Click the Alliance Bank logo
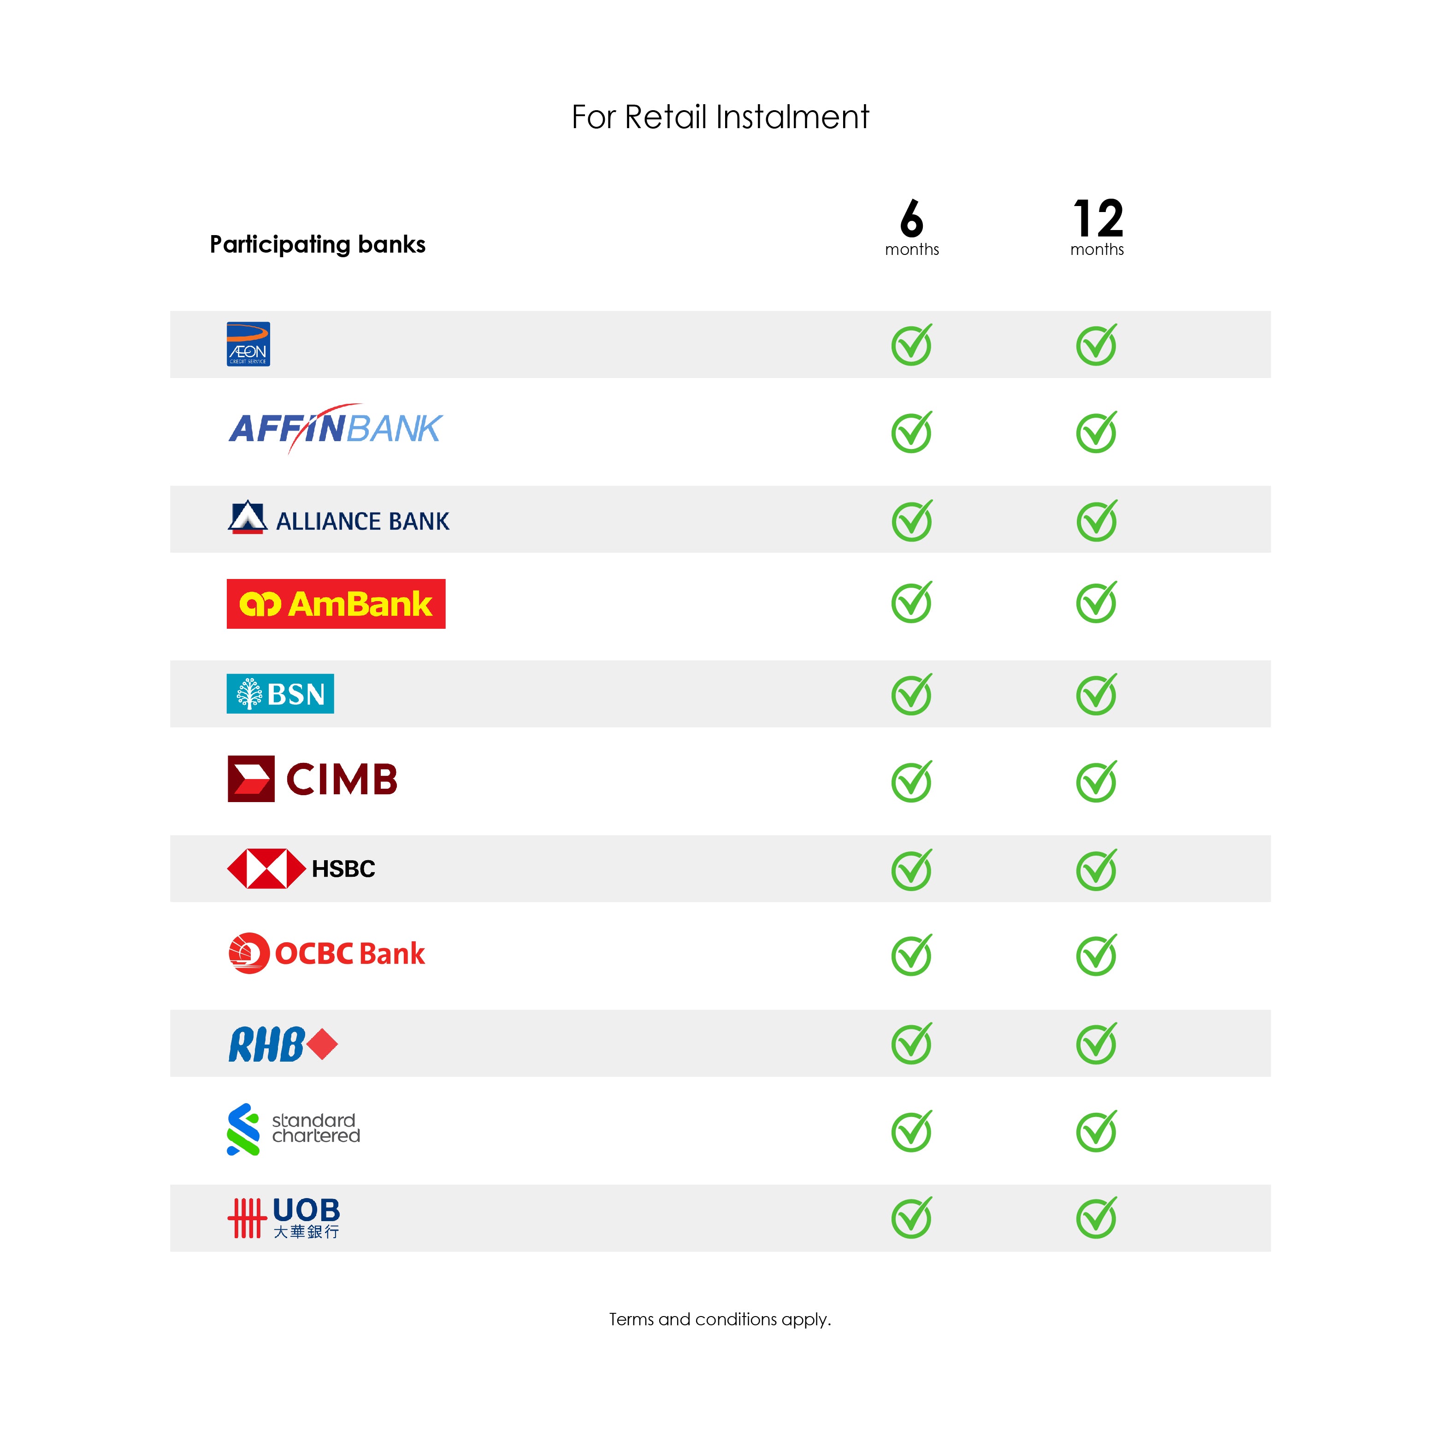The height and width of the screenshot is (1441, 1441). click(x=339, y=519)
